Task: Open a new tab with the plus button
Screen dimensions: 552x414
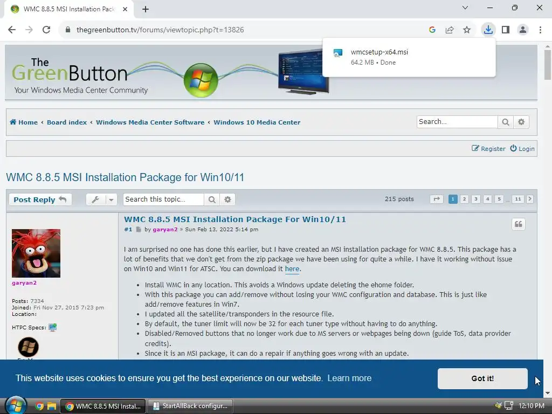Action: (146, 9)
